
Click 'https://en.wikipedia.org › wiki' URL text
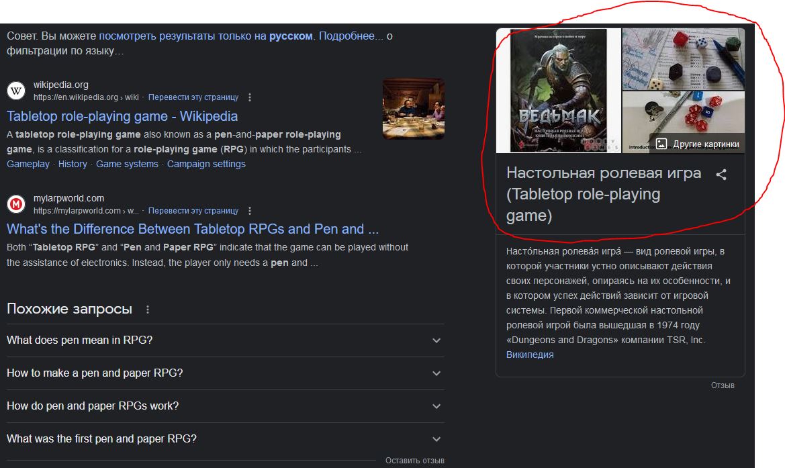coord(86,97)
